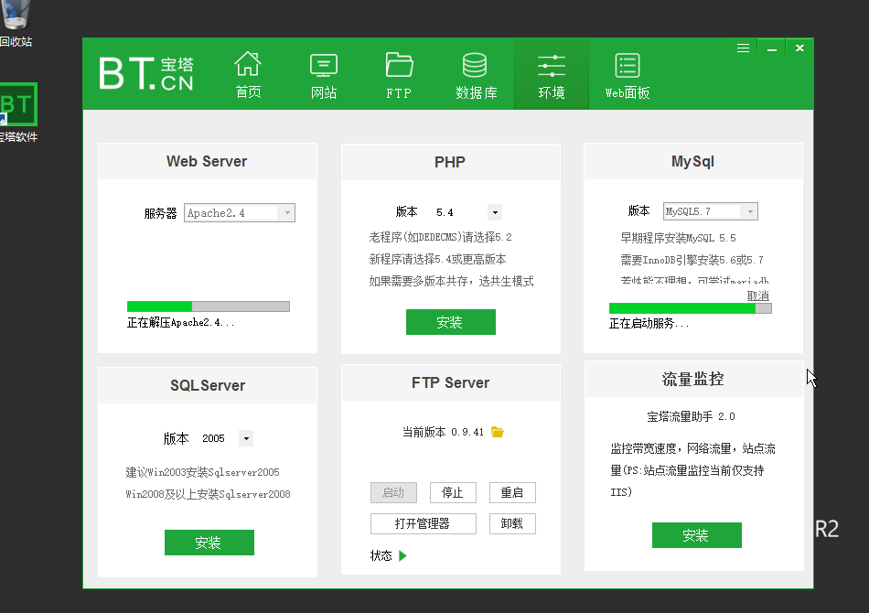Click the 正在解压Apache2.4... status text
Viewport: 869px width, 613px height.
[181, 323]
